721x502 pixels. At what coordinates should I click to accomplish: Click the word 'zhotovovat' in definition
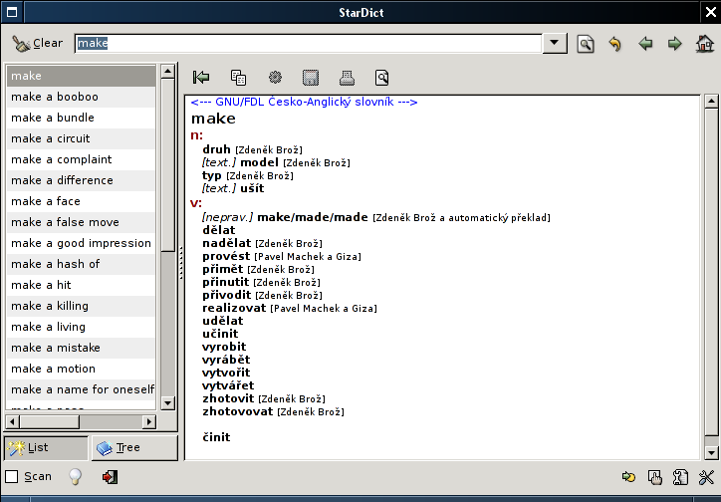point(238,411)
